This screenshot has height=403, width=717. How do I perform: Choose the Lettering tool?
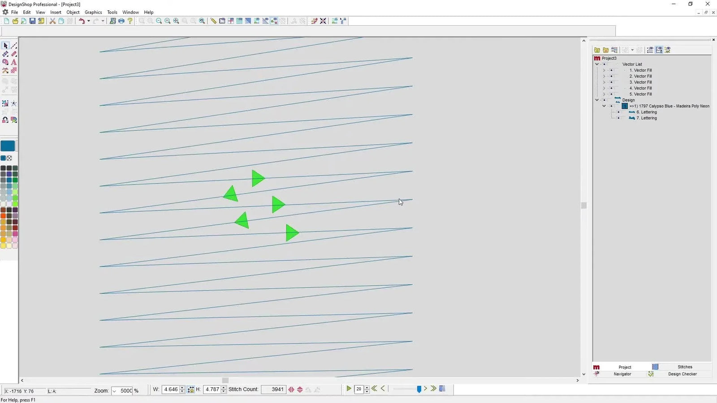pos(14,62)
